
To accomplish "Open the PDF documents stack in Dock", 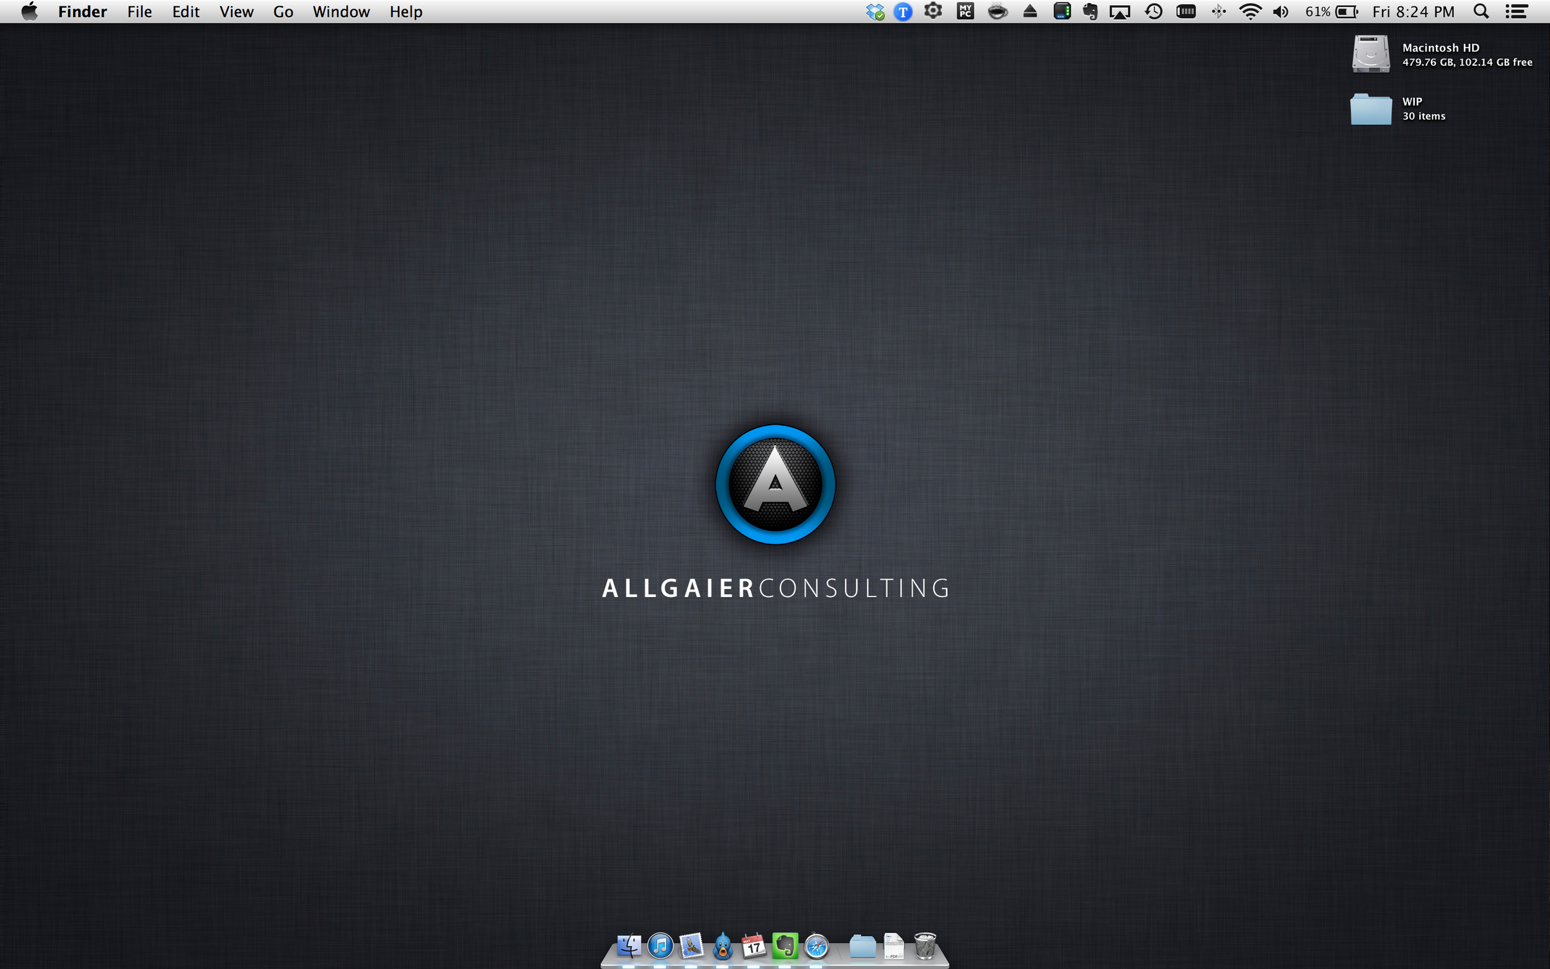I will point(893,945).
